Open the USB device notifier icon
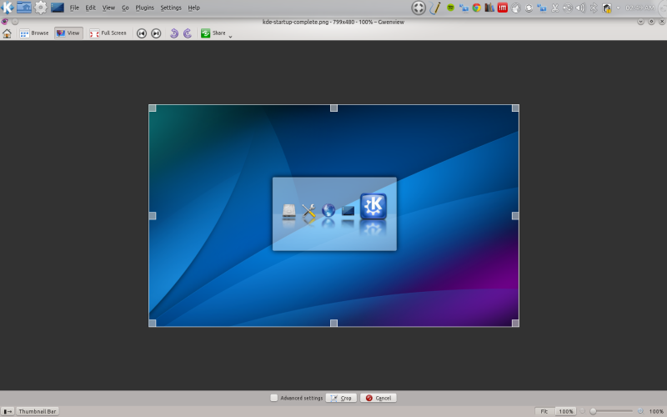The height and width of the screenshot is (417, 667). point(568,8)
